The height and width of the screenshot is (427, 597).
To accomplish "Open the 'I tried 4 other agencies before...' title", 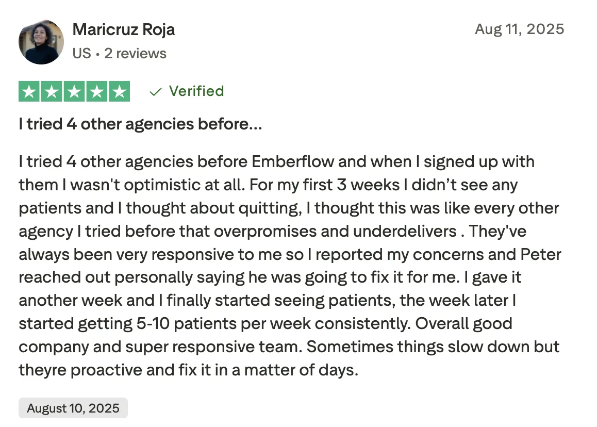I will click(x=141, y=124).
